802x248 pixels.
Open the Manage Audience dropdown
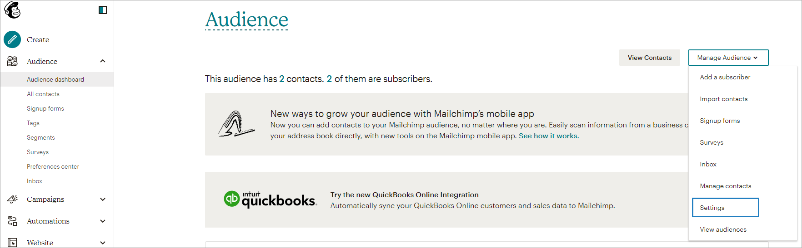(x=728, y=58)
